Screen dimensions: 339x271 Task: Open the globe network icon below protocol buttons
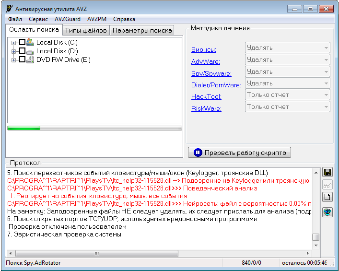[327, 212]
